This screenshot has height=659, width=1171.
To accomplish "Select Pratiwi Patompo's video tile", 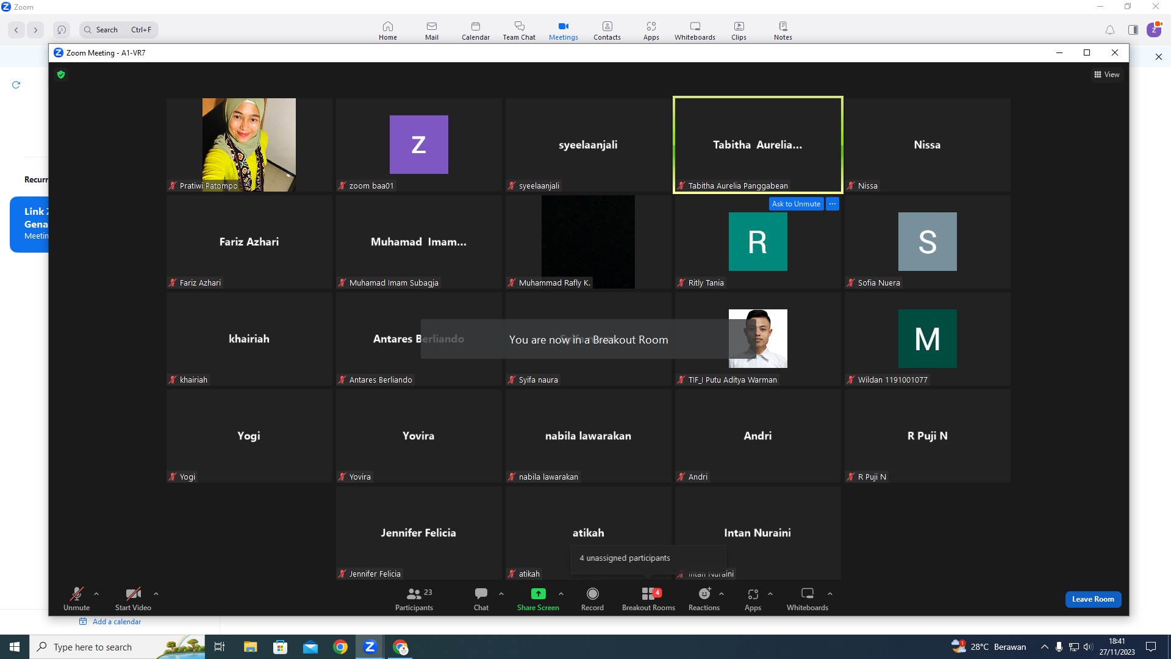I will coord(249,145).
